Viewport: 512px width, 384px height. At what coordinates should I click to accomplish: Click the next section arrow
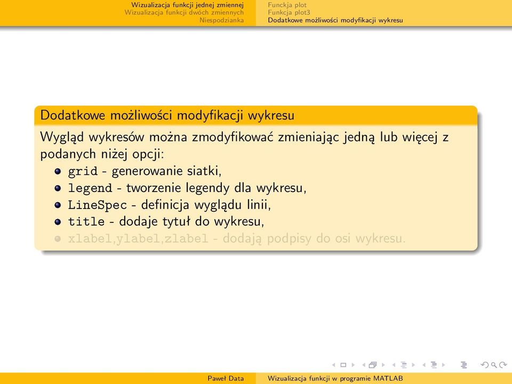tap(443, 365)
